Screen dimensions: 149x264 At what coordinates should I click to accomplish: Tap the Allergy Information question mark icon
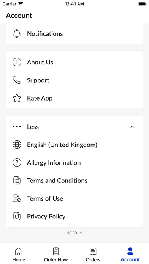pyautogui.click(x=17, y=163)
